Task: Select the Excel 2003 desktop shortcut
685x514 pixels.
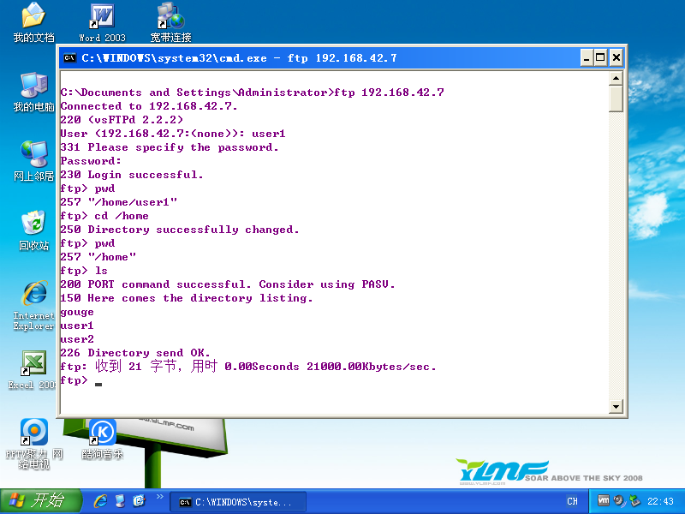Action: [33, 370]
